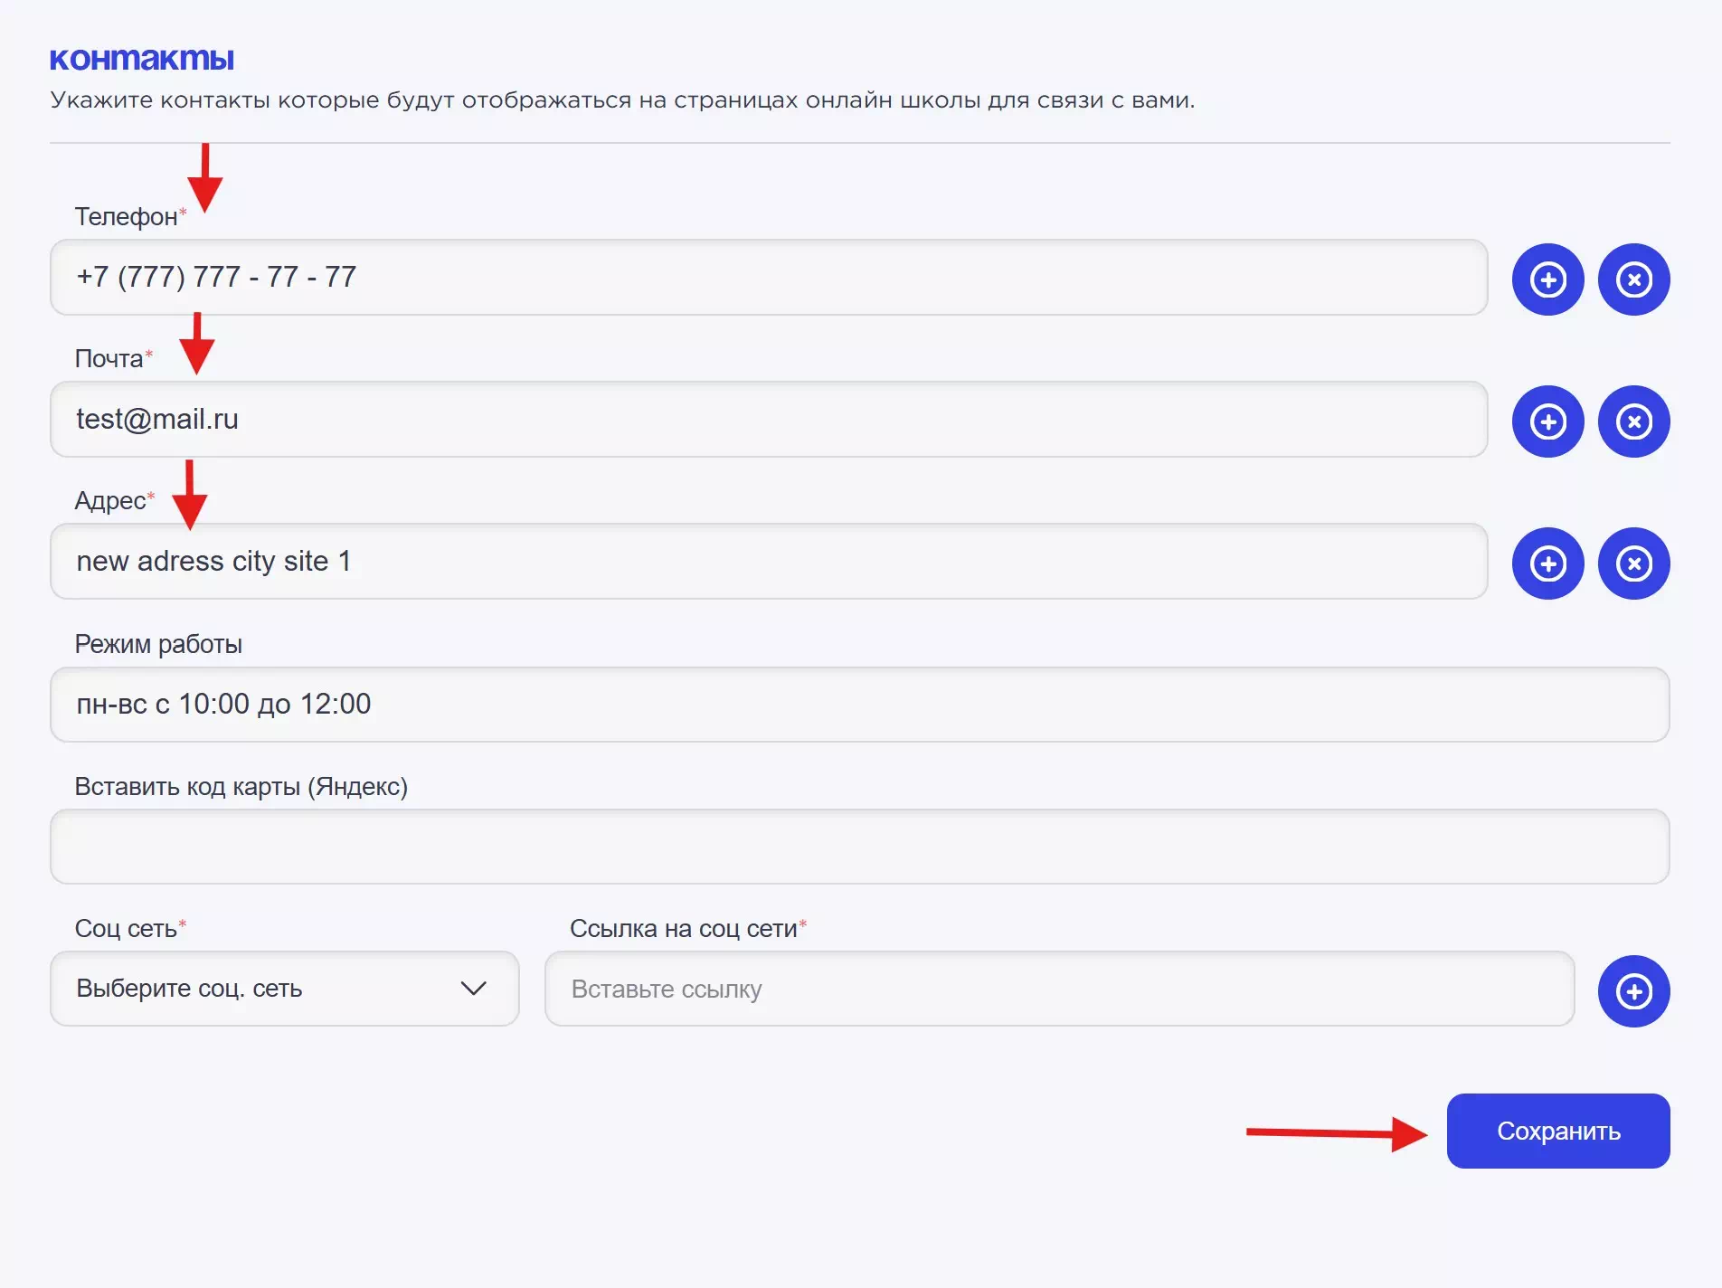The width and height of the screenshot is (1722, 1288).
Task: Click the chevron arrow in Соц сеть selector
Action: click(x=474, y=989)
